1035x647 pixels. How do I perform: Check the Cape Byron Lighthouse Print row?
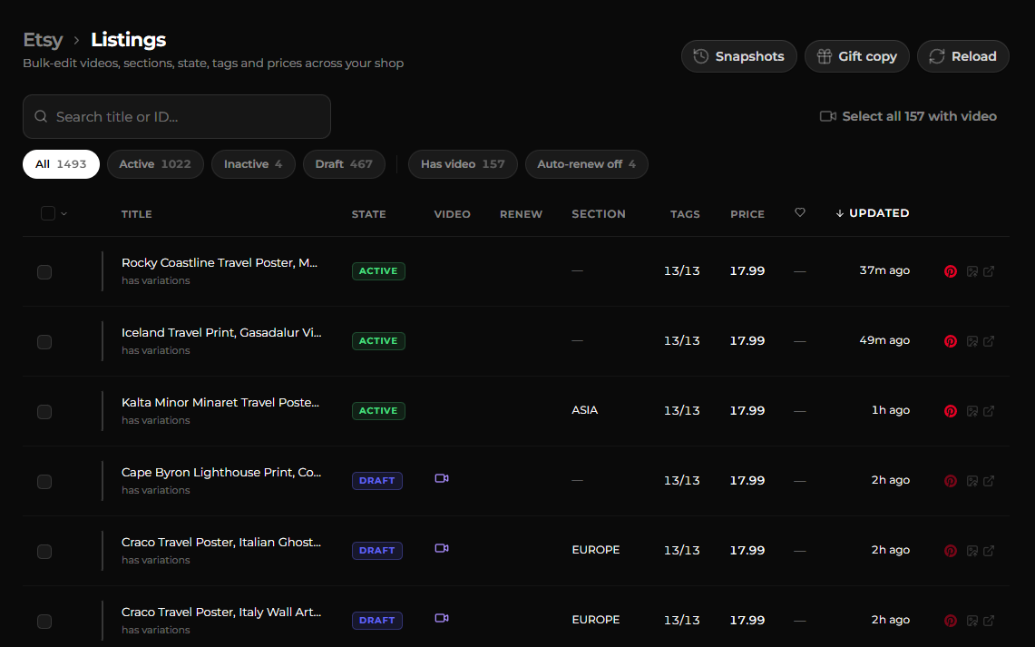tap(44, 482)
